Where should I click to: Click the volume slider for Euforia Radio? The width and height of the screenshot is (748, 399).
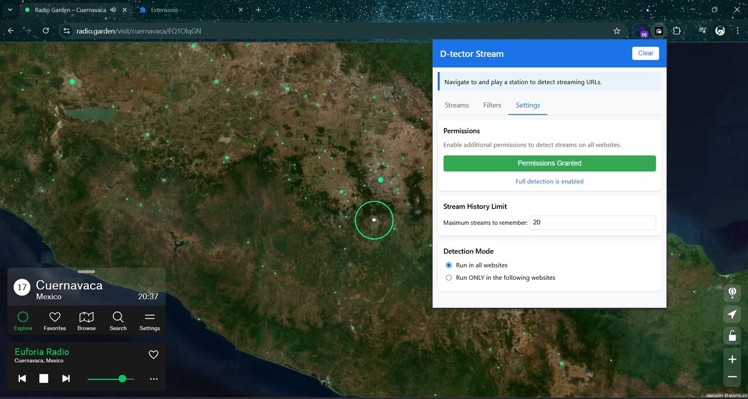111,379
